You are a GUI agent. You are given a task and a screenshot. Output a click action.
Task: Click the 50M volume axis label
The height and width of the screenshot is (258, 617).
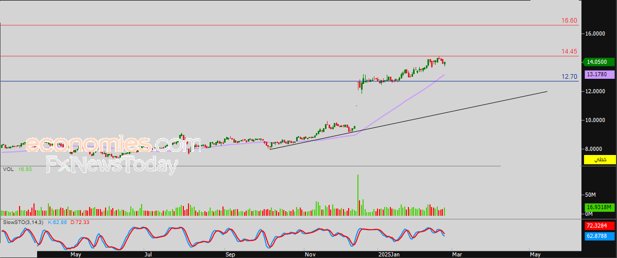[591, 195]
